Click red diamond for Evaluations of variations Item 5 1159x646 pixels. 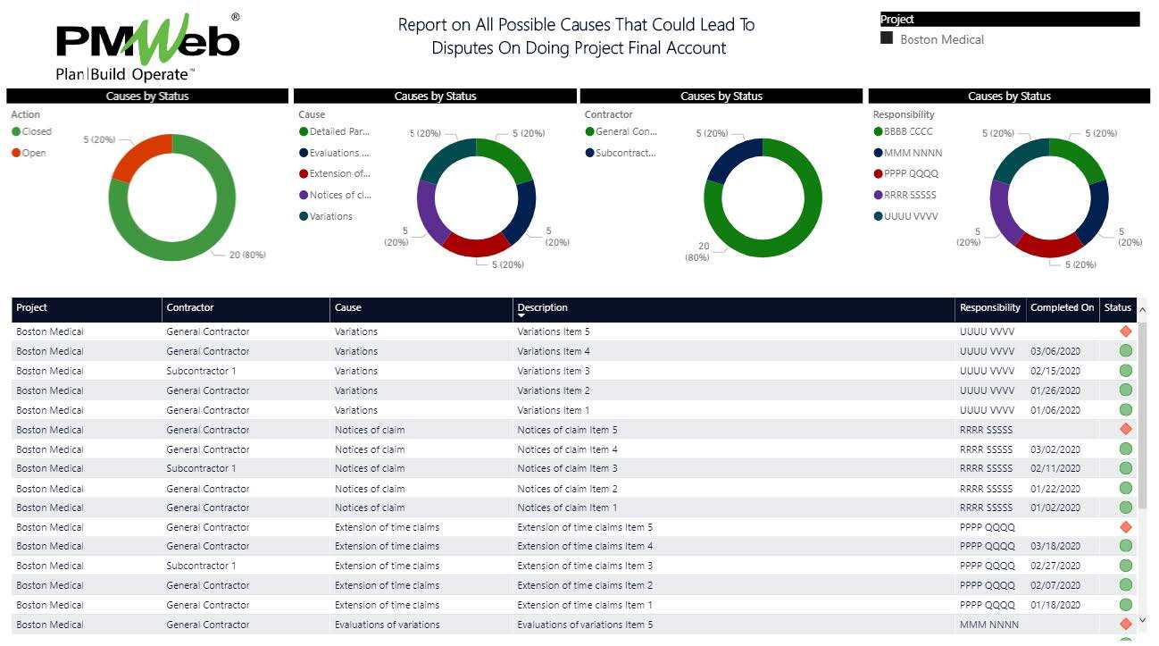(1125, 625)
